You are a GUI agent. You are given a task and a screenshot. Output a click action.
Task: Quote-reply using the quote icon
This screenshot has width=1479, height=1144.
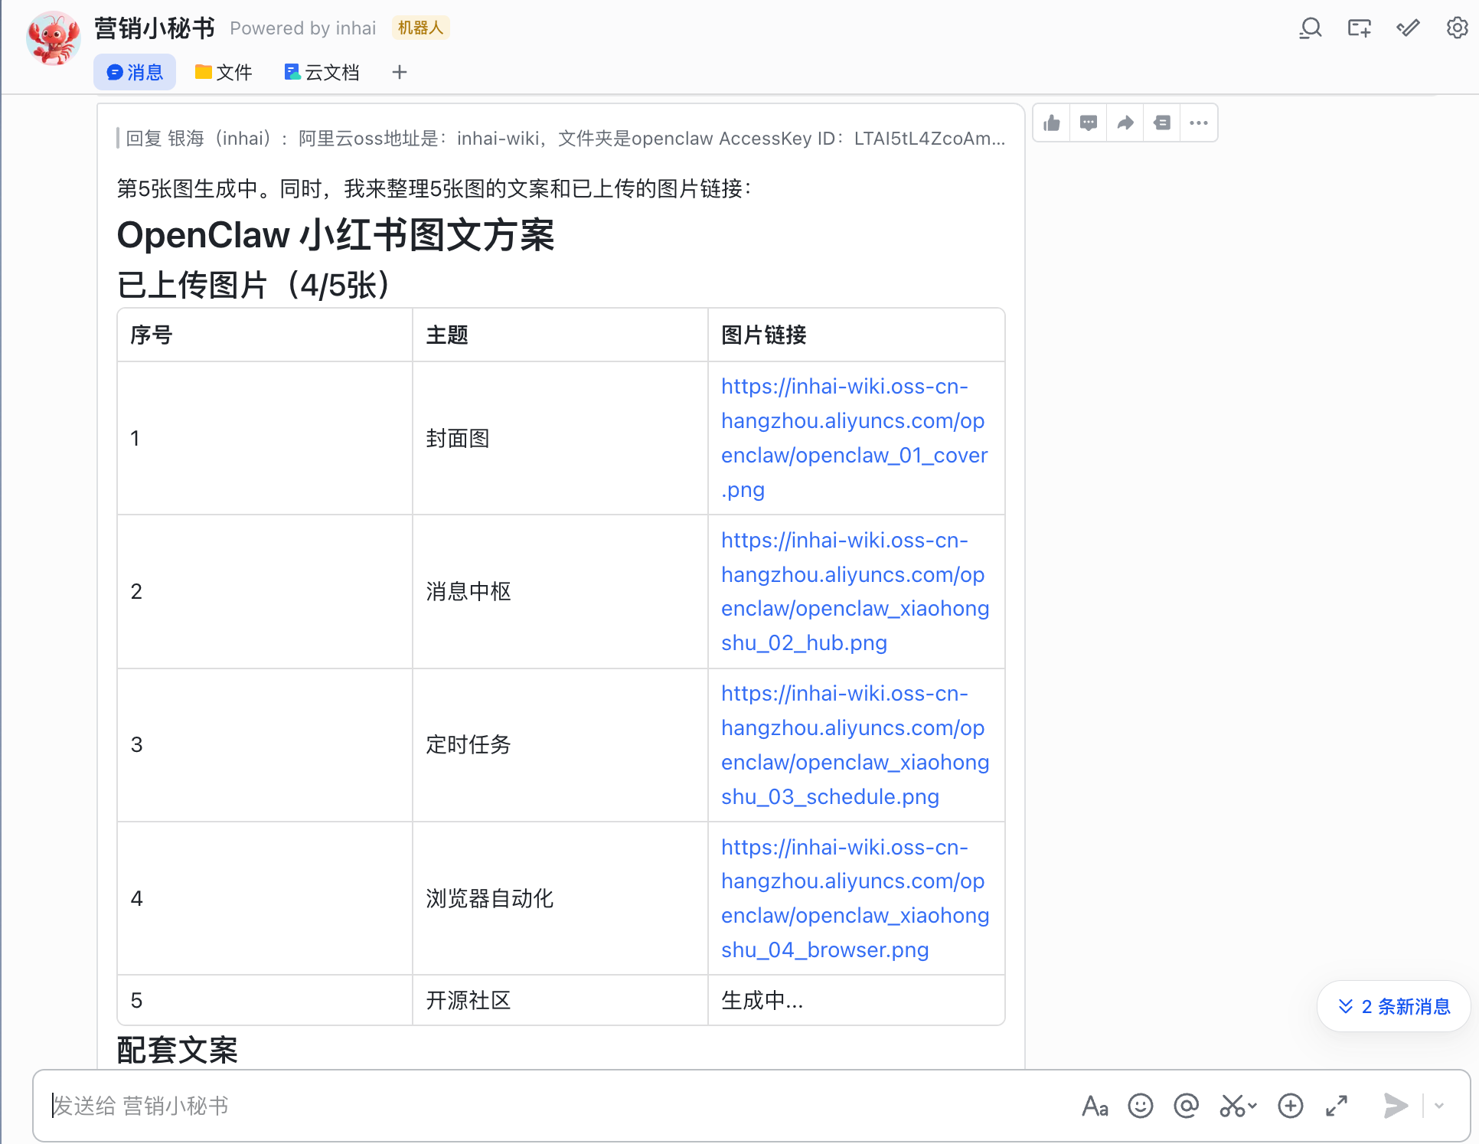coord(1161,123)
